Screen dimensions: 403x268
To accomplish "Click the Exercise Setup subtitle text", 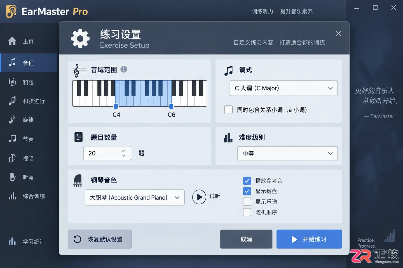I will point(125,45).
